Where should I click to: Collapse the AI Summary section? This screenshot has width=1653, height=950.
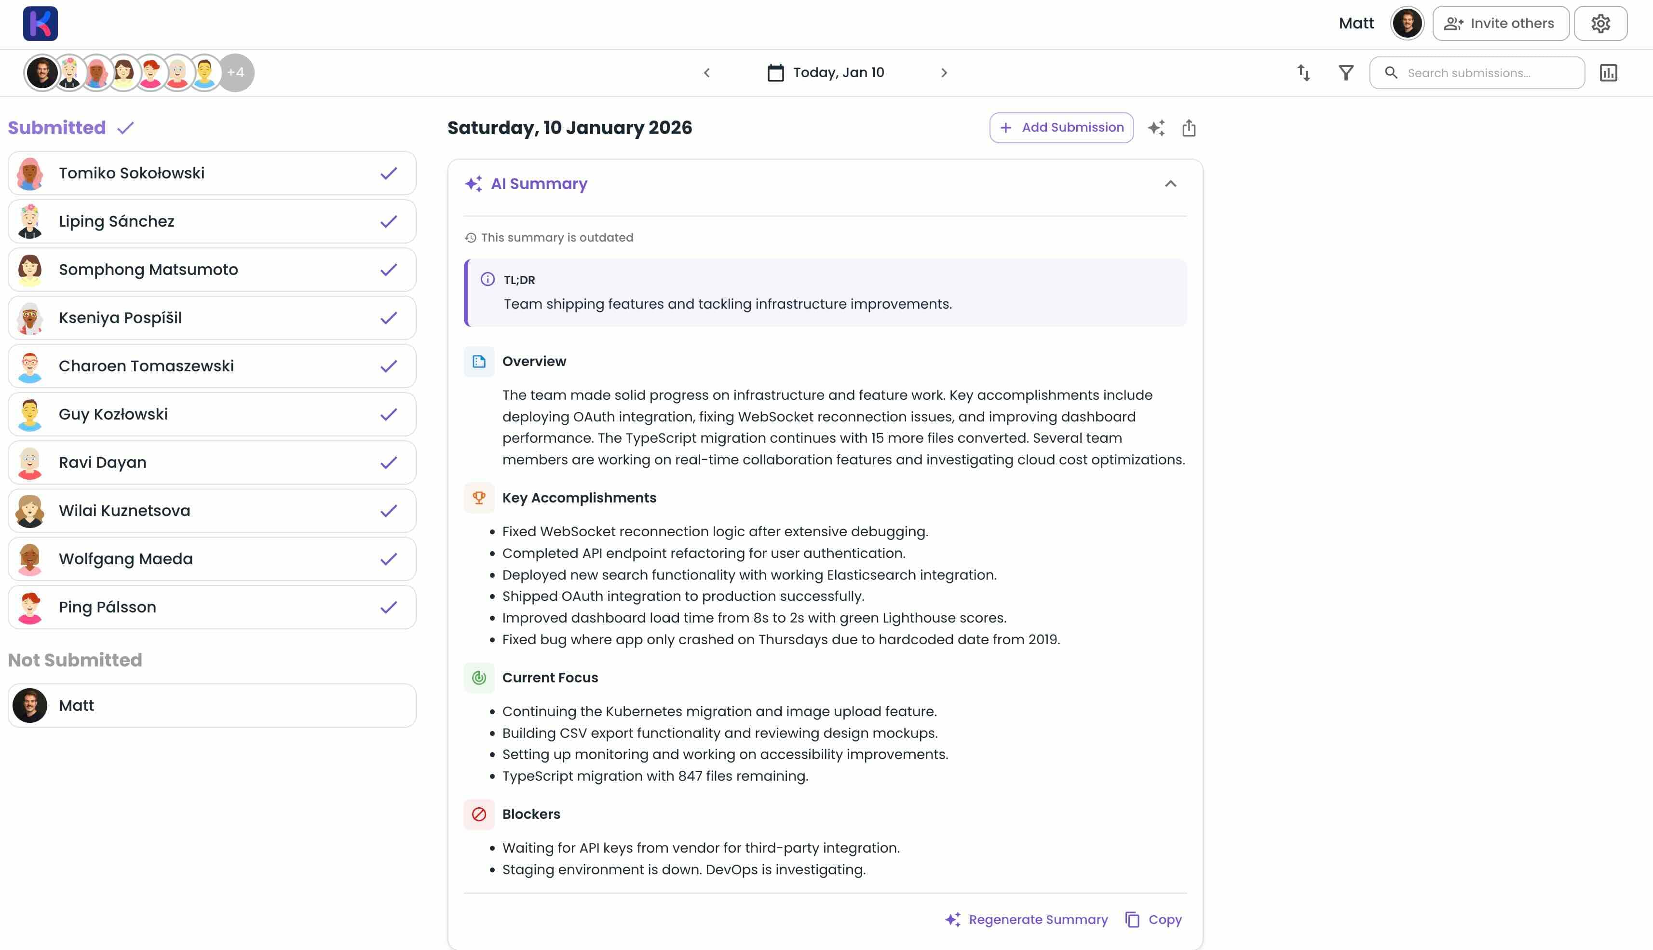point(1171,183)
